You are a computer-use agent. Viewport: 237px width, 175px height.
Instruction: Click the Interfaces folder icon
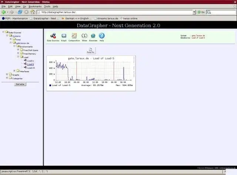(x=18, y=71)
